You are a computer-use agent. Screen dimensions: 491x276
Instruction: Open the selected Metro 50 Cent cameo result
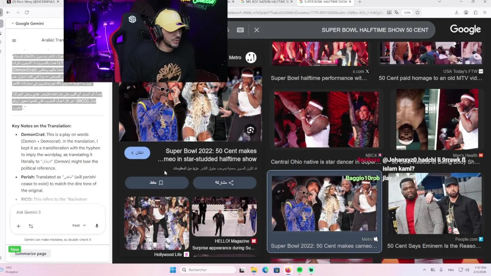coord(325,212)
